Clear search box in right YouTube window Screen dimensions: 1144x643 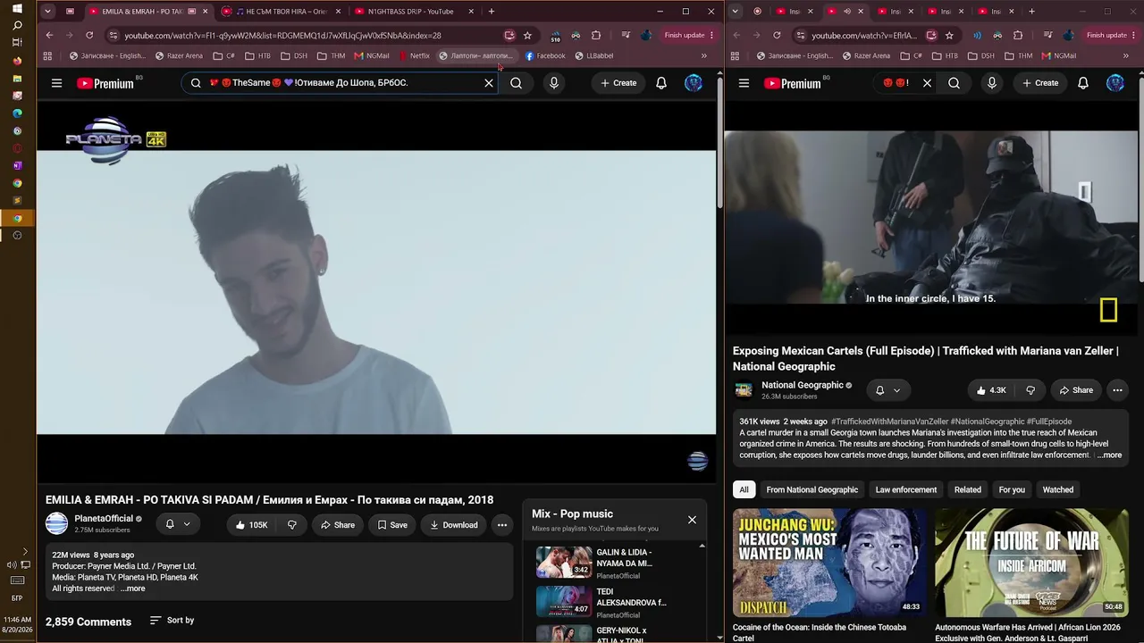point(927,83)
